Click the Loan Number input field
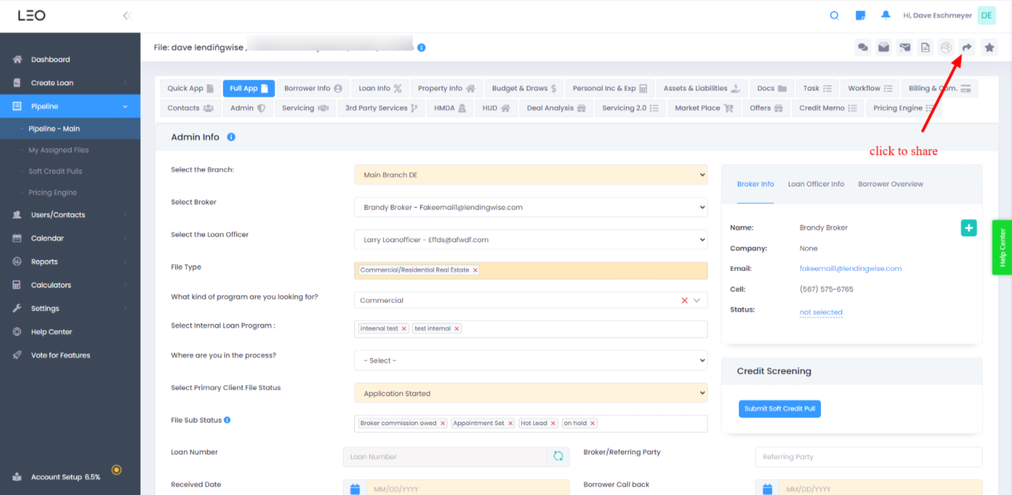This screenshot has height=495, width=1012. click(x=445, y=456)
